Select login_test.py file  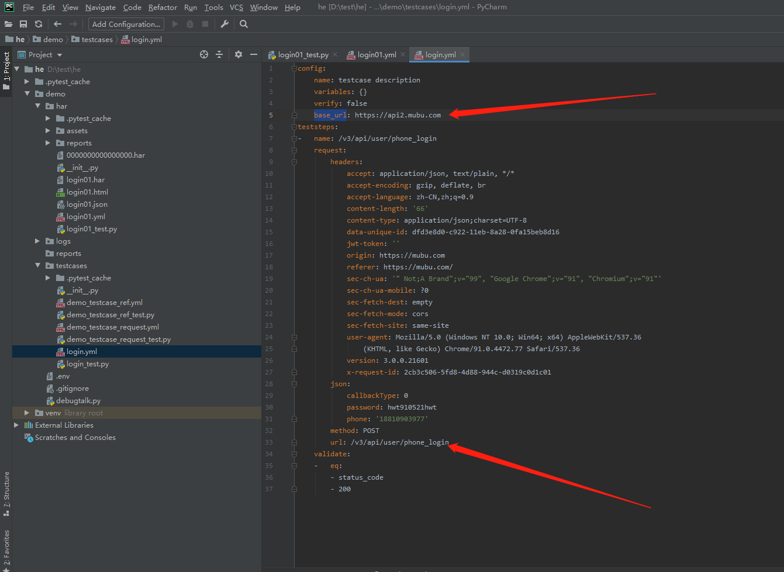coord(87,363)
